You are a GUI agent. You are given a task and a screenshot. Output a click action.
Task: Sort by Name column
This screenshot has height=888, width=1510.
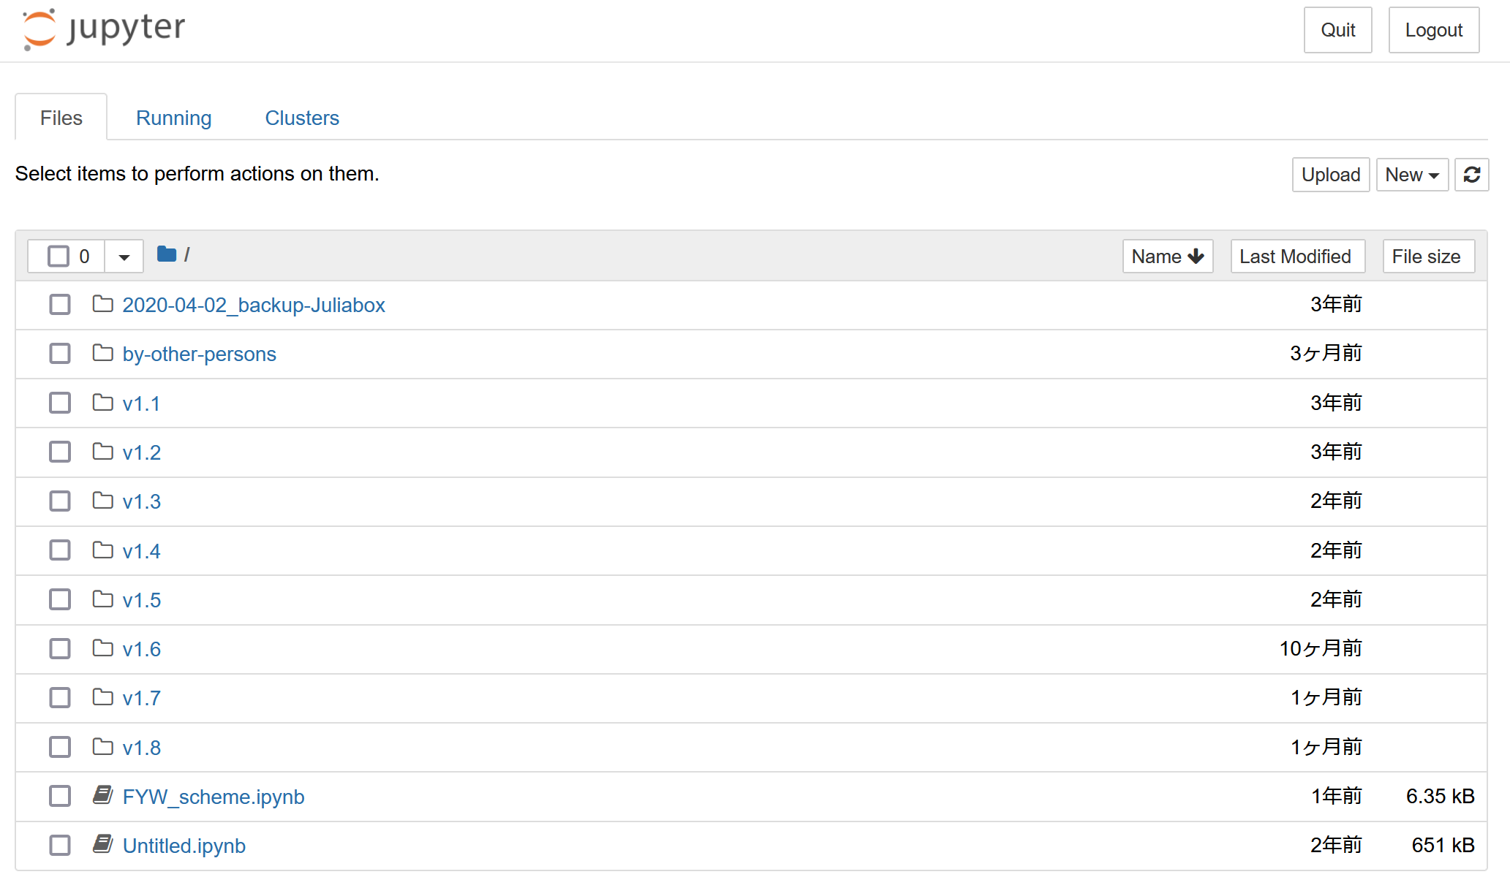[x=1167, y=257]
